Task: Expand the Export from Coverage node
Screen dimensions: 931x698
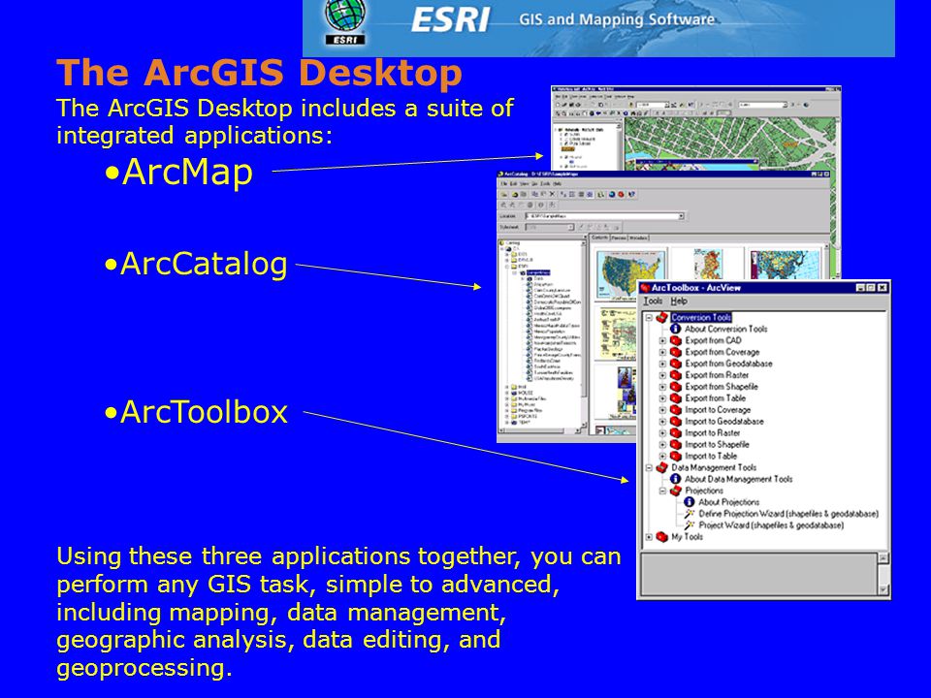Action: (662, 352)
